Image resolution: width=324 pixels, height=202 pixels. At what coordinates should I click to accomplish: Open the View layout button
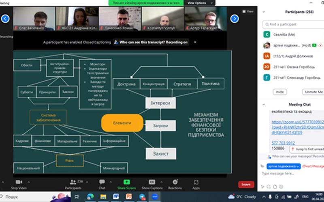(x=248, y=11)
